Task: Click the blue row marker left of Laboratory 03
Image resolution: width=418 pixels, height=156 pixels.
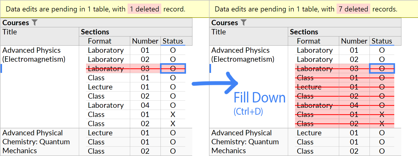Action: click(x=1, y=68)
